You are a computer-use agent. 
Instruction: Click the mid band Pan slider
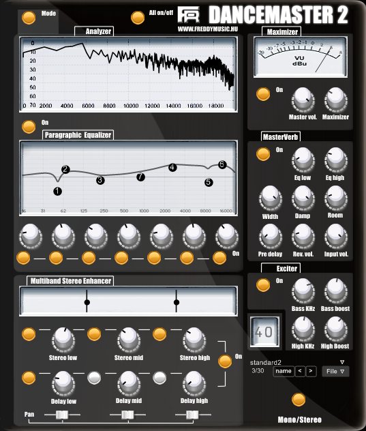[x=127, y=415]
